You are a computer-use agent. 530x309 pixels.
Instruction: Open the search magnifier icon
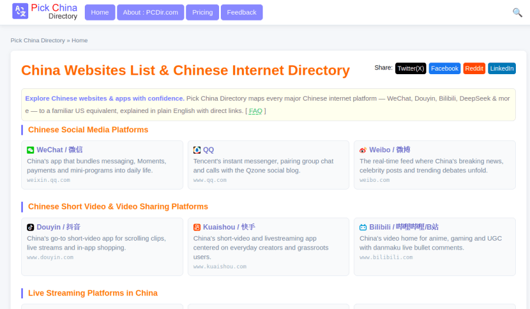pyautogui.click(x=517, y=12)
